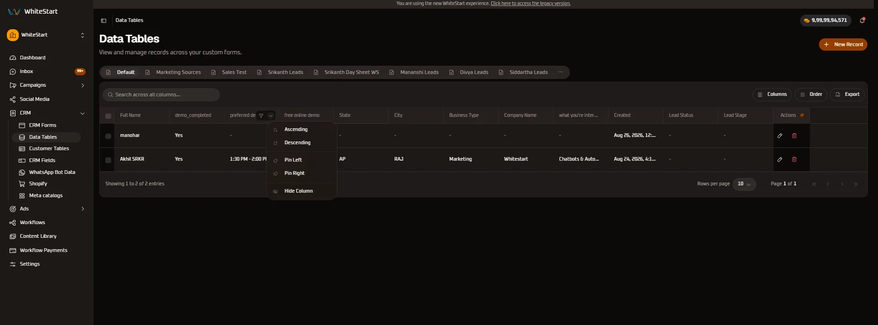Go to the next page
Image resolution: width=878 pixels, height=325 pixels.
(x=842, y=184)
